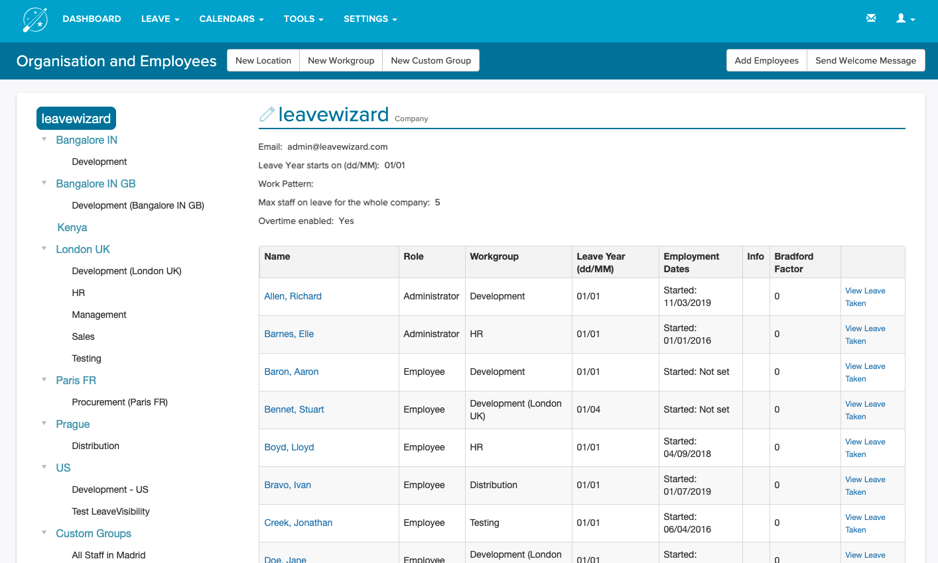The width and height of the screenshot is (938, 563).
Task: Go to the DASHBOARD menu item
Action: (92, 19)
